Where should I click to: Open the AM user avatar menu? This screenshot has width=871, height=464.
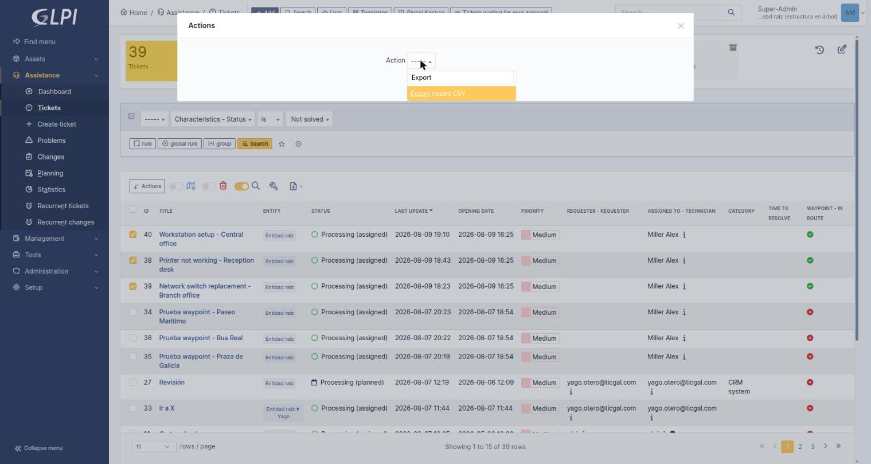(x=849, y=12)
